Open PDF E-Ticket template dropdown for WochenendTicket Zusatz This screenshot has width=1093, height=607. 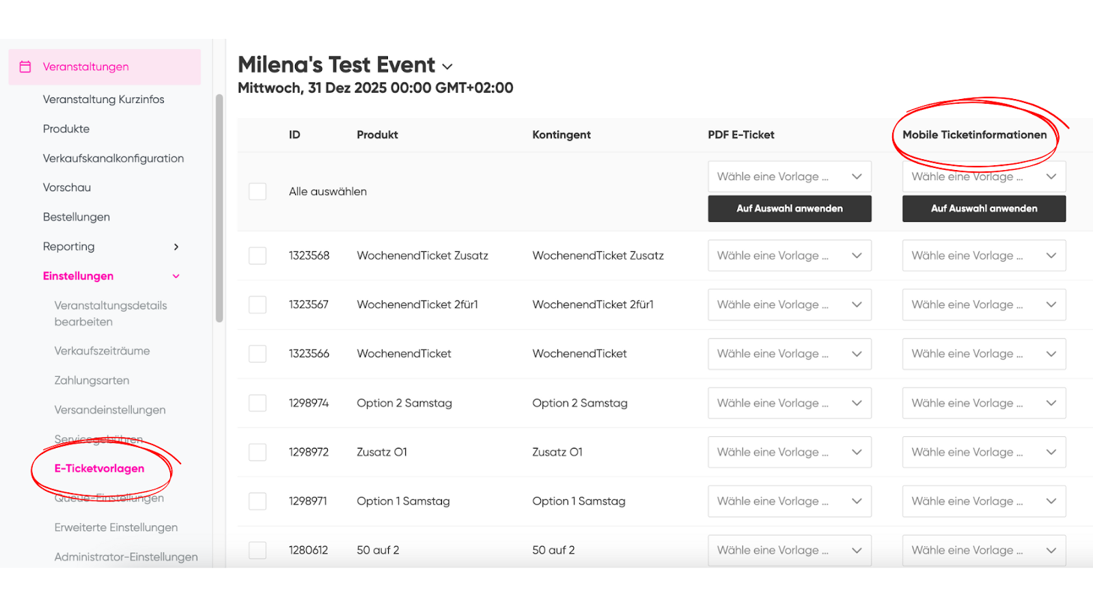click(790, 255)
